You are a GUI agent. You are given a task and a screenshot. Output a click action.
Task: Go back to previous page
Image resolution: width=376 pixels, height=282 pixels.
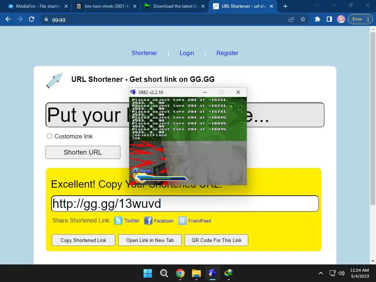[8, 19]
